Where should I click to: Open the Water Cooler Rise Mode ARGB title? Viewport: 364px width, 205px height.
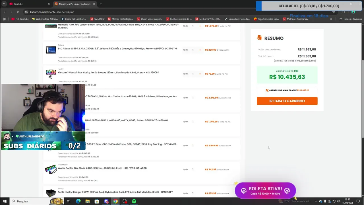coord(102,168)
